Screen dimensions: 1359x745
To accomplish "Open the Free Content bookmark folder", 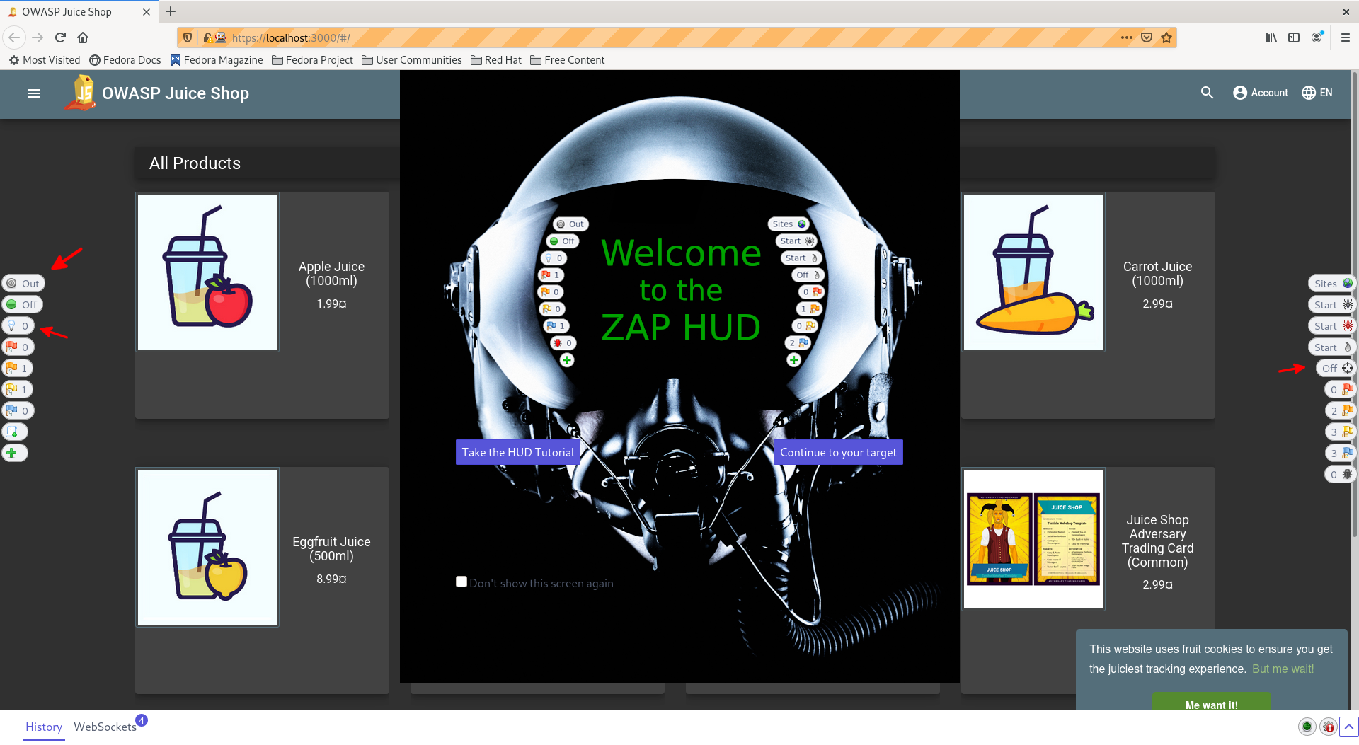I will coord(568,60).
